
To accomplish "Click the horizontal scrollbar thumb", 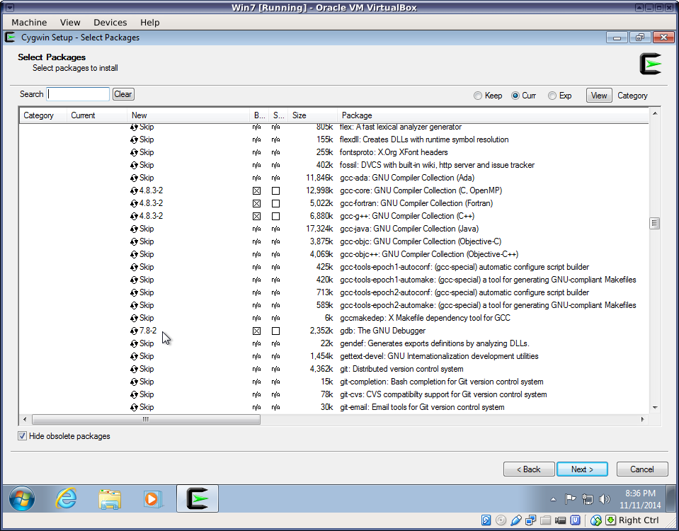I will (x=146, y=419).
